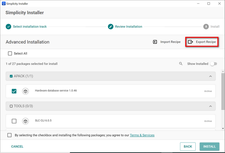Select the Review Installation step label
225x153 pixels.
click(129, 27)
